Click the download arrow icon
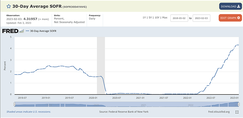The image size is (243, 118). (x=238, y=6)
